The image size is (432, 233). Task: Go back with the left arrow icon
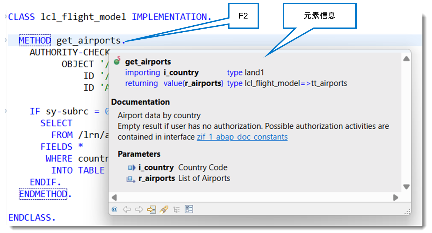tap(127, 209)
